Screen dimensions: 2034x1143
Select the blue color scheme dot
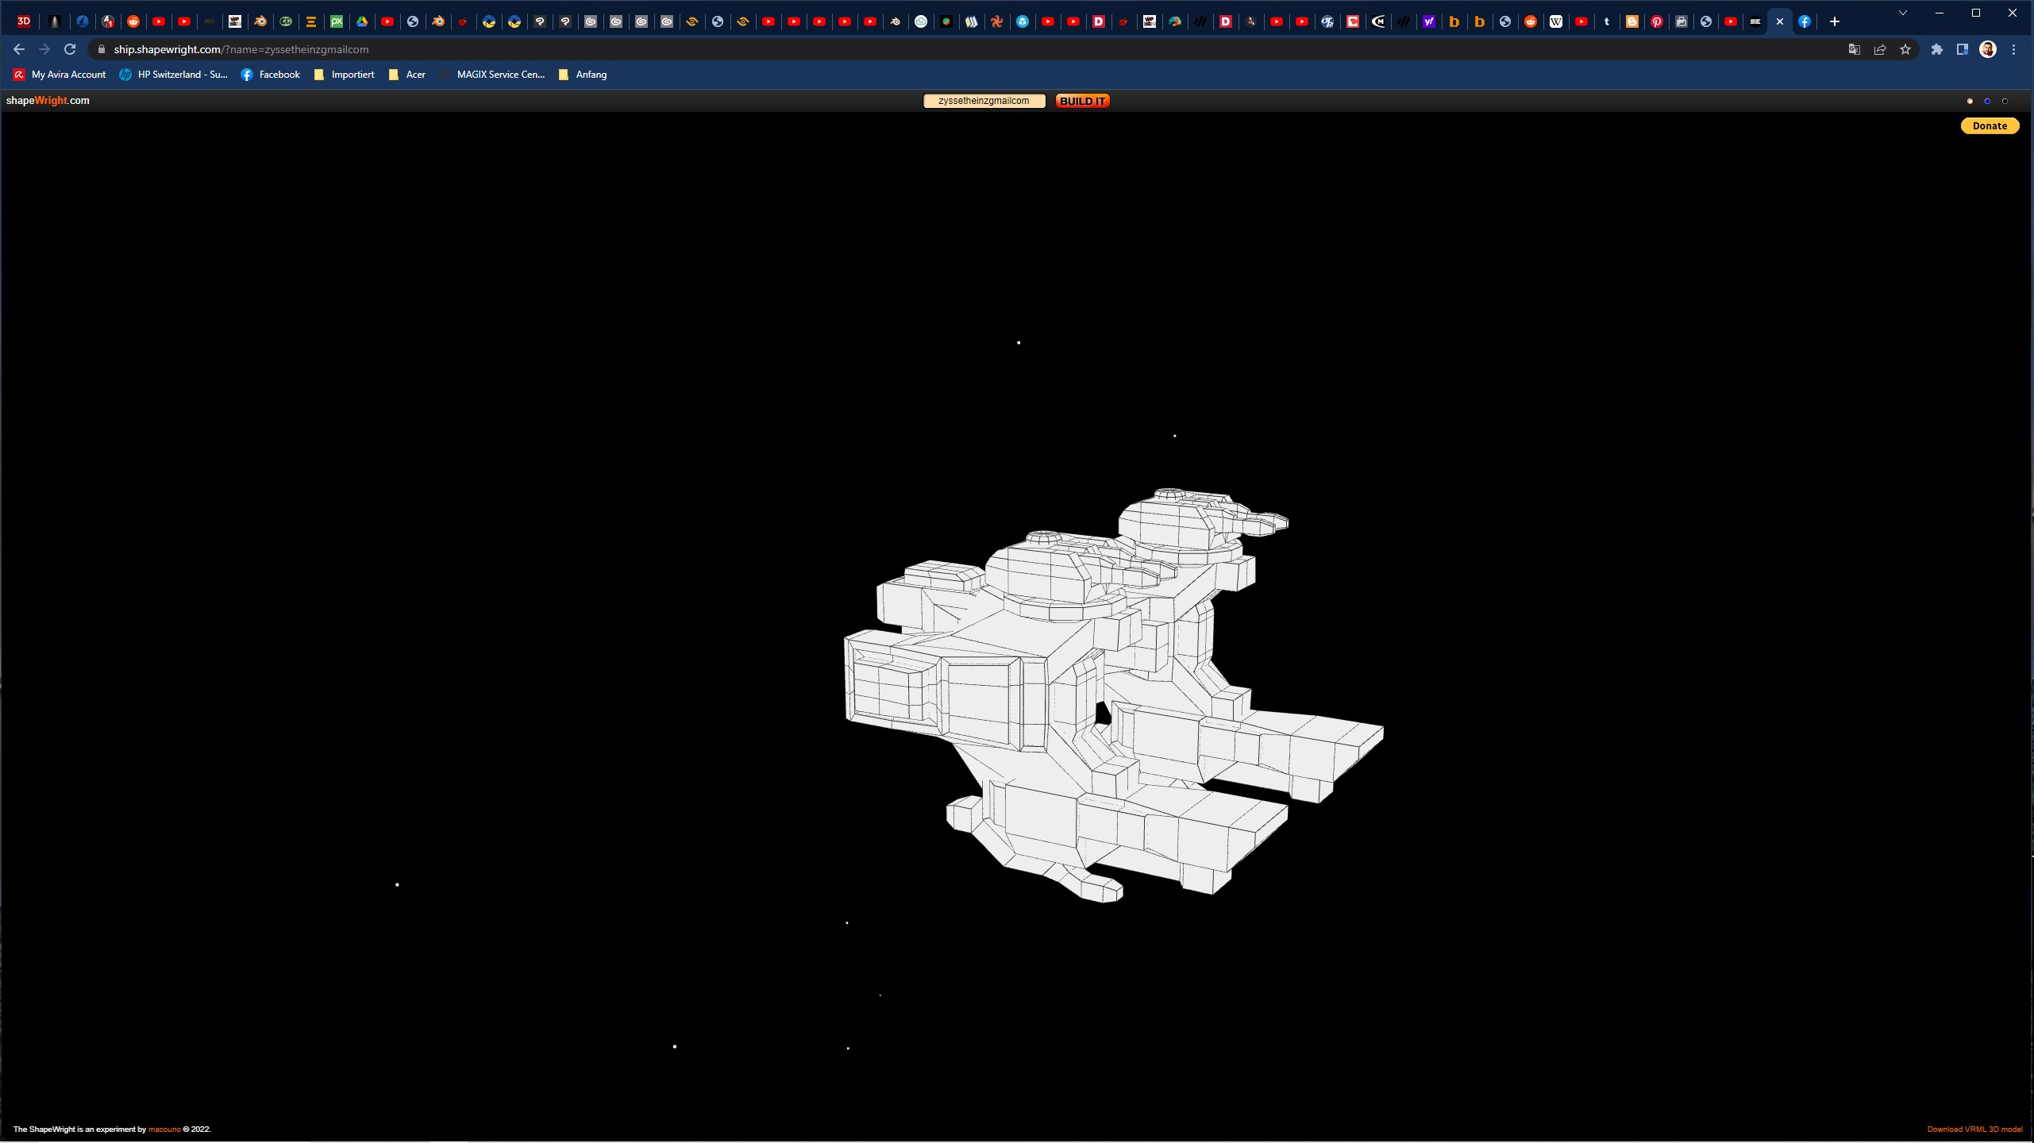pos(1987,101)
